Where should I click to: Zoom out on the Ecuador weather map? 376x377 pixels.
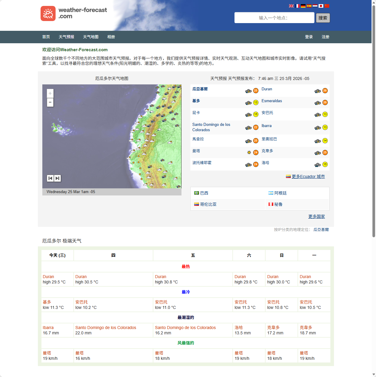click(x=50, y=102)
